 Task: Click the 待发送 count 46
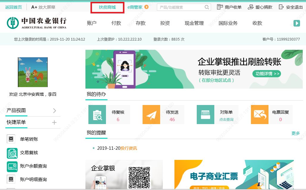coord(172,119)
